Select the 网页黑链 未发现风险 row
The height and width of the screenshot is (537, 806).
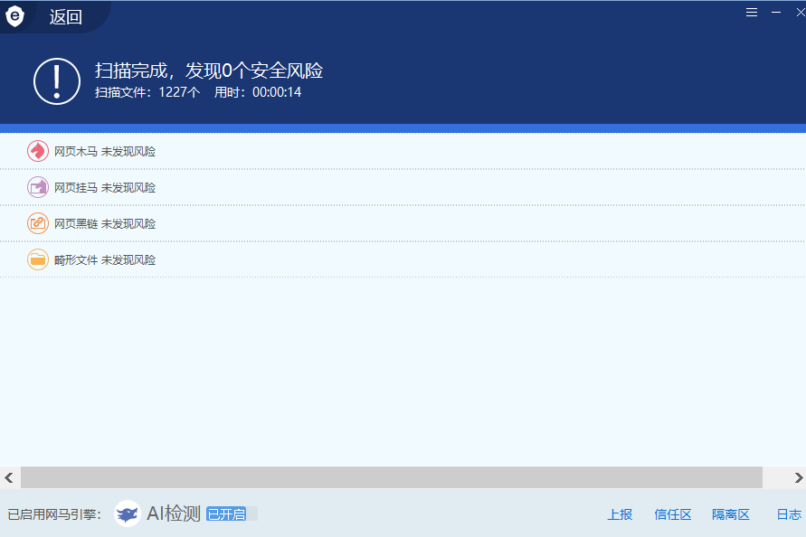coord(403,223)
